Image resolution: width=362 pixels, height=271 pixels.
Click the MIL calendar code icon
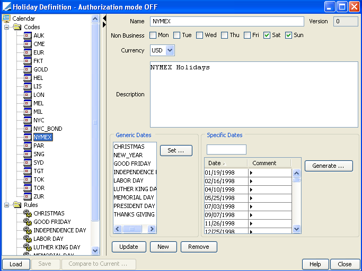28,112
